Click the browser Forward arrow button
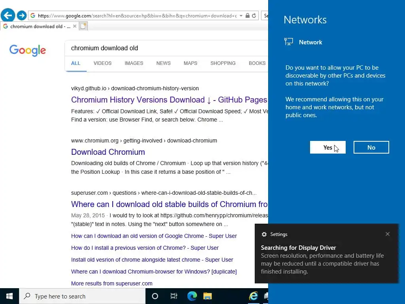Screen dimensions: 405x304 (22, 15)
